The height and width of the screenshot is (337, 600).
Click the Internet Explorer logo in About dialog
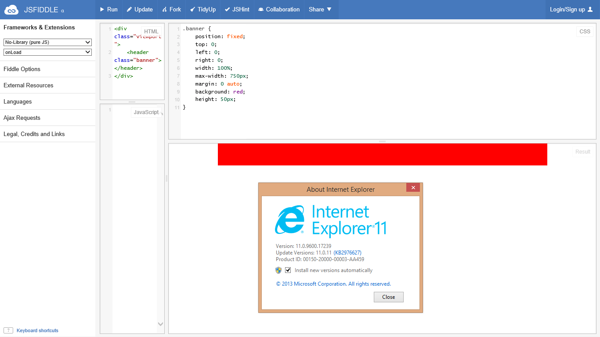point(290,221)
